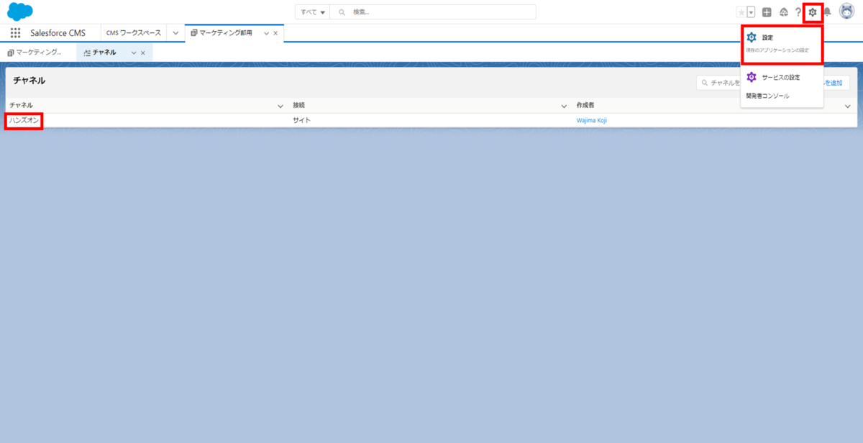Open the App Launcher grid

click(15, 33)
